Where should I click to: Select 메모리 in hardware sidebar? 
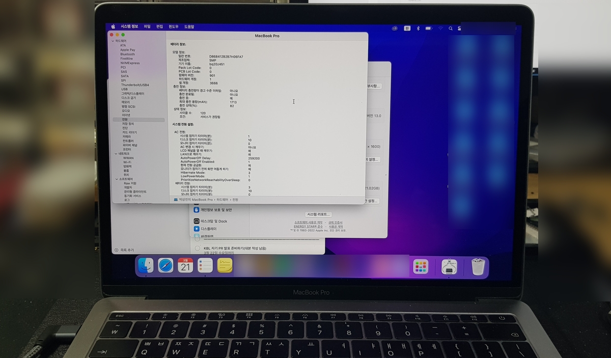click(126, 102)
